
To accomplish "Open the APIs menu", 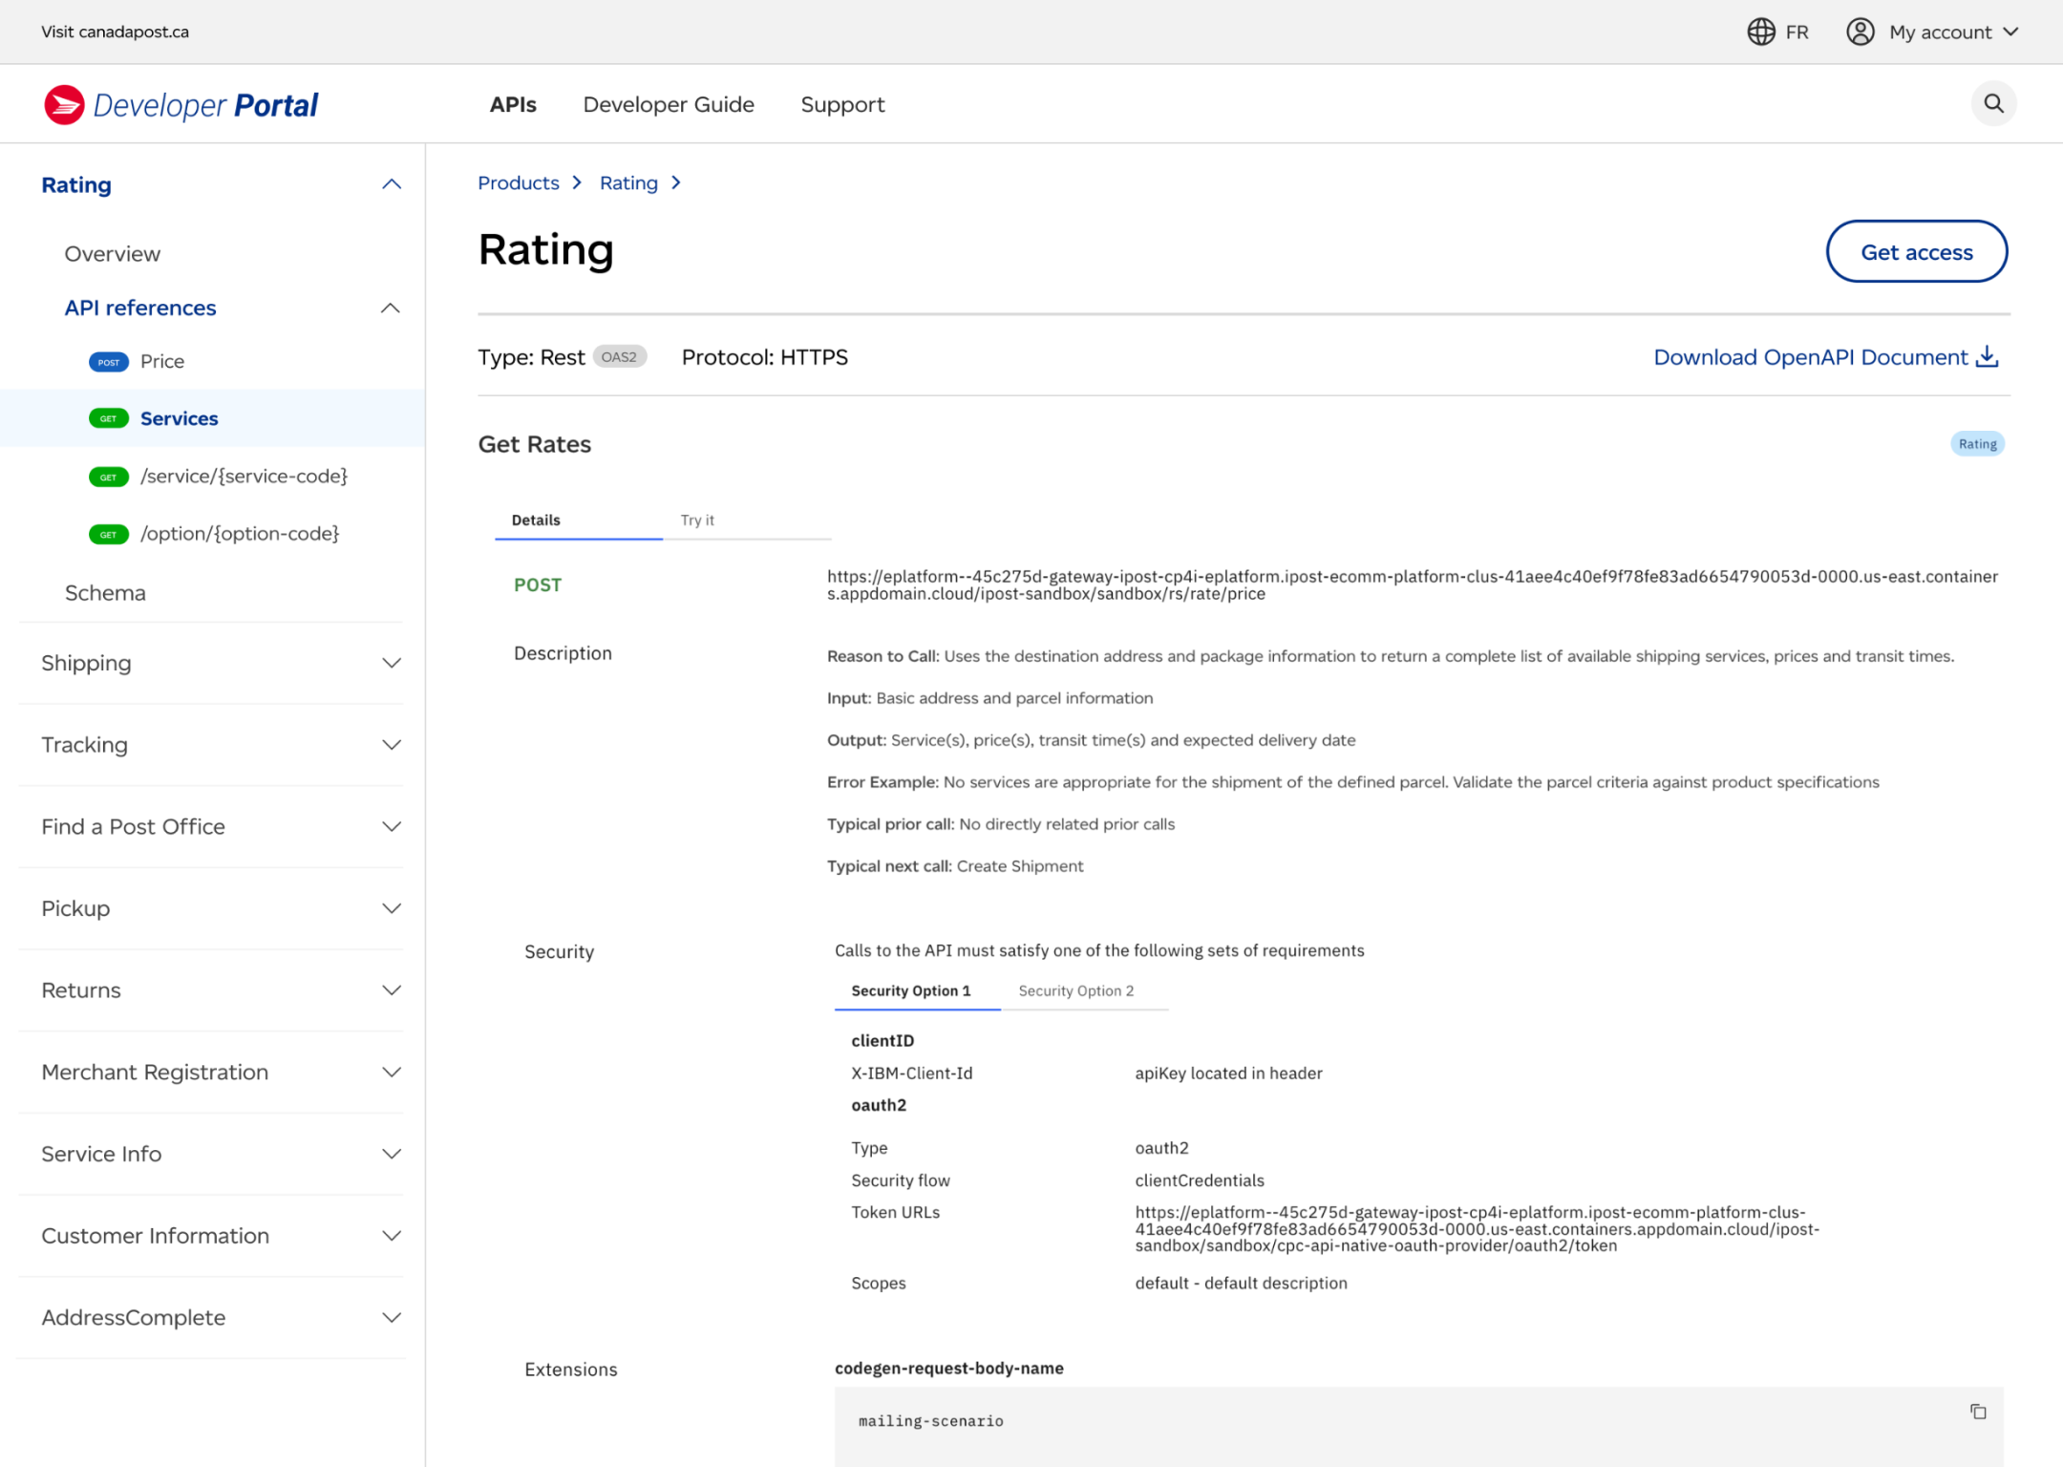I will (x=513, y=104).
